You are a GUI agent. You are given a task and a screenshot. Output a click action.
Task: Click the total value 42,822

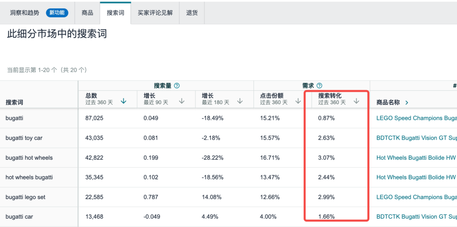click(x=94, y=158)
